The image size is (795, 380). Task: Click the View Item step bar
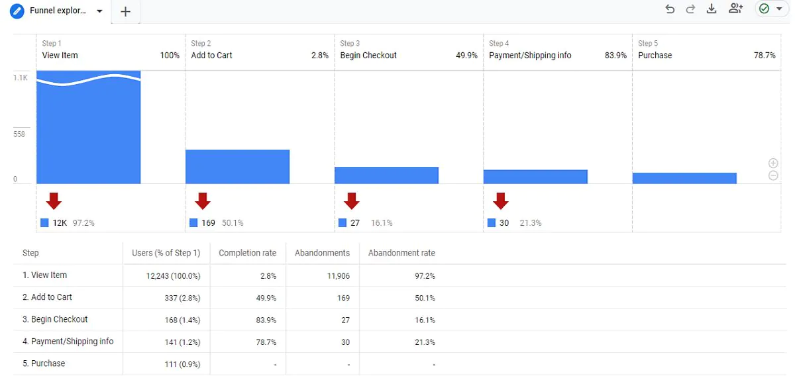pos(89,127)
